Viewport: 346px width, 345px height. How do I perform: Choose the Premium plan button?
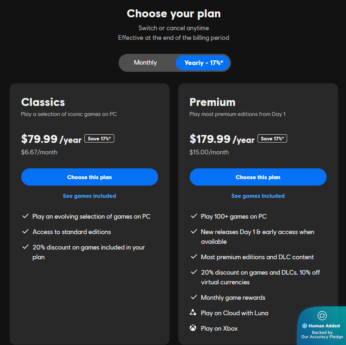[258, 177]
